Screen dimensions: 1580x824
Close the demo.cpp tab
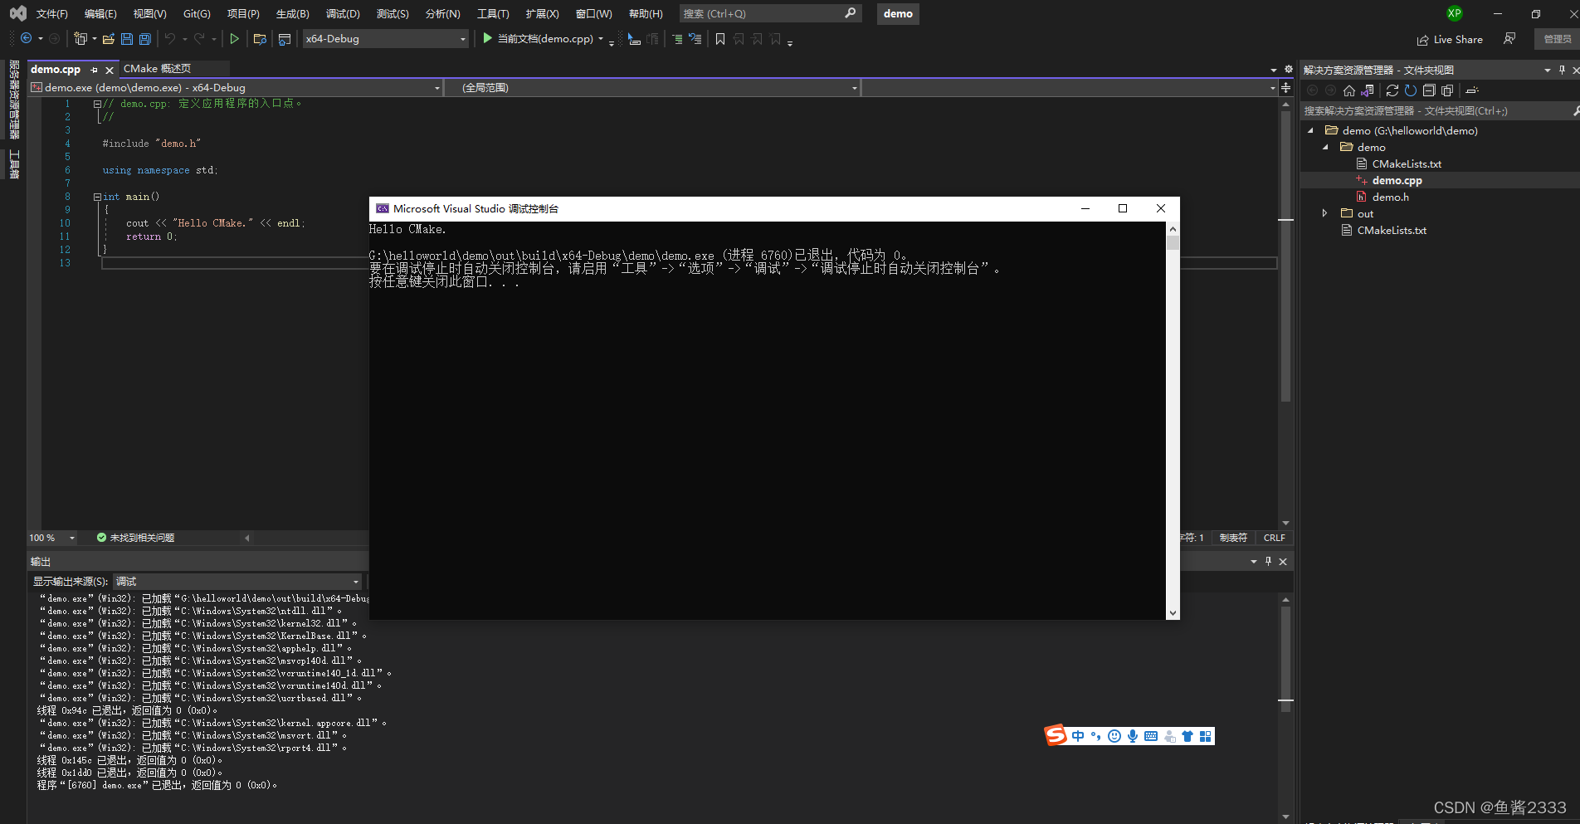tap(109, 70)
